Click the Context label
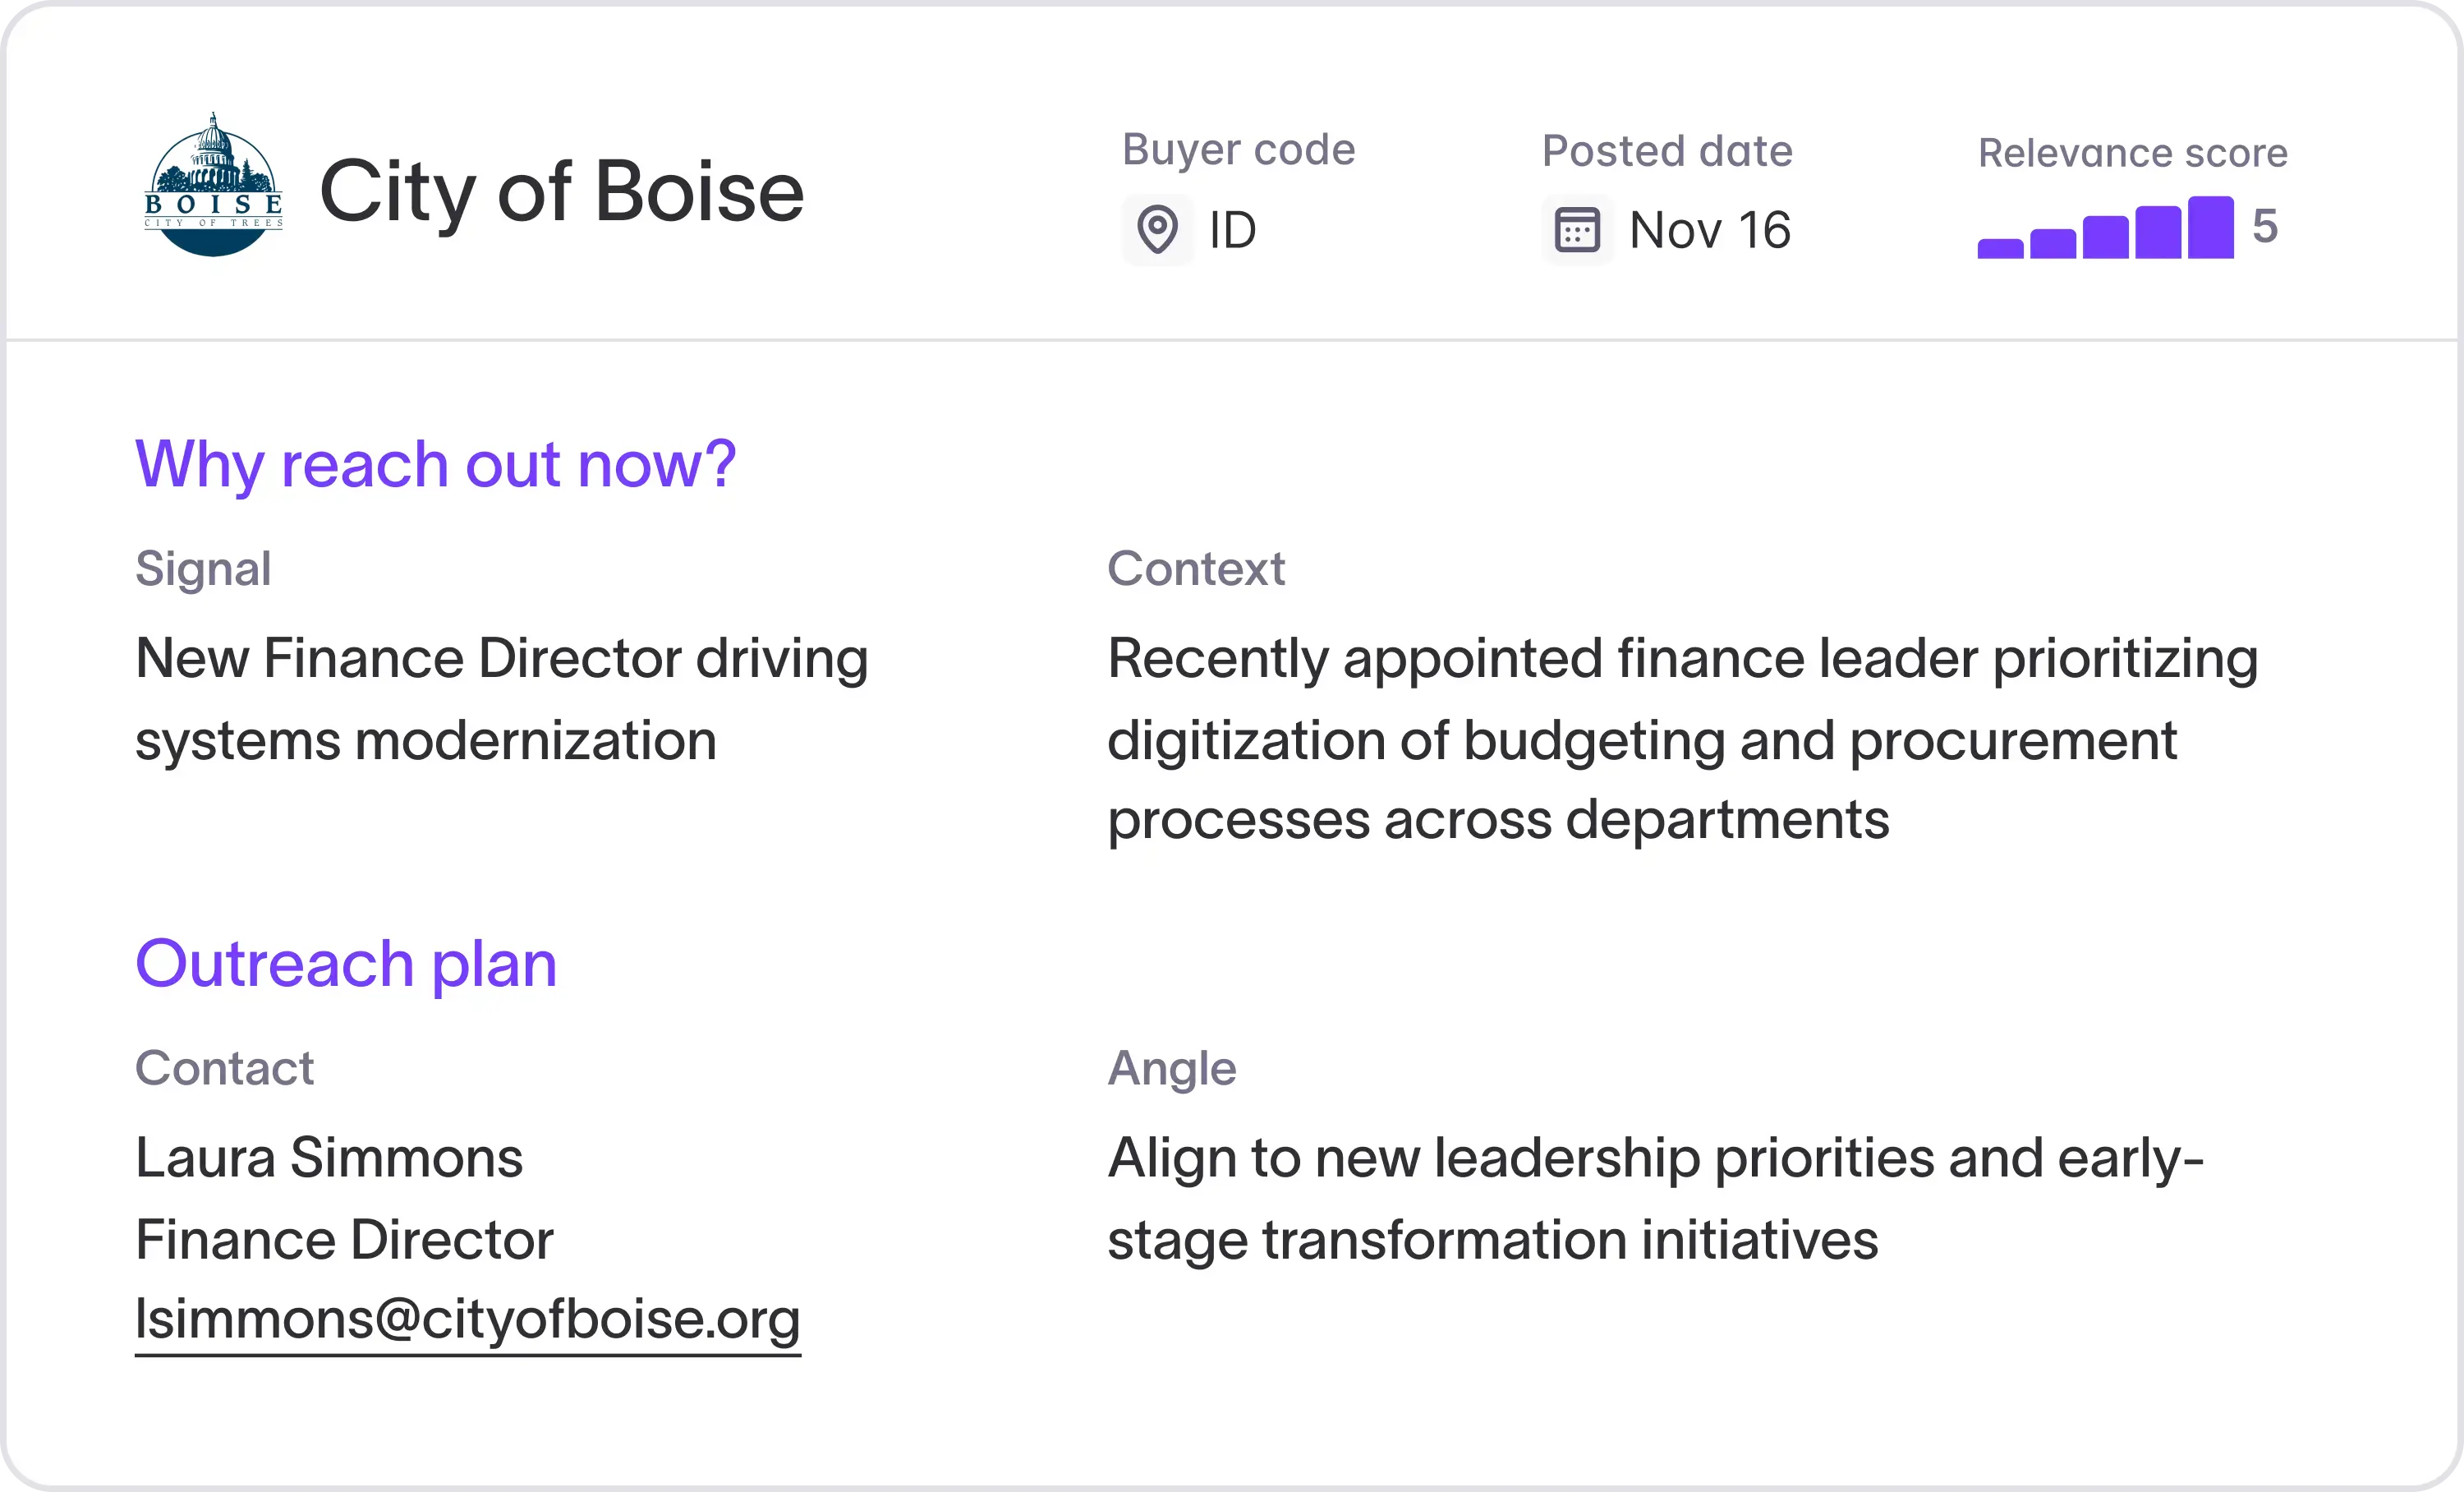The image size is (2464, 1492). click(x=1195, y=569)
